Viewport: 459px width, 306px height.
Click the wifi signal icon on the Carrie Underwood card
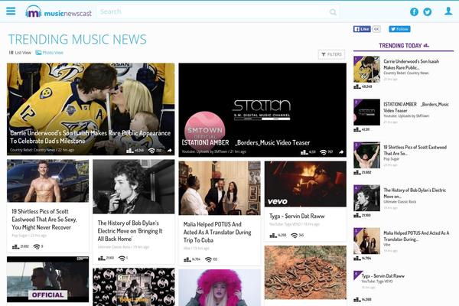tap(151, 151)
